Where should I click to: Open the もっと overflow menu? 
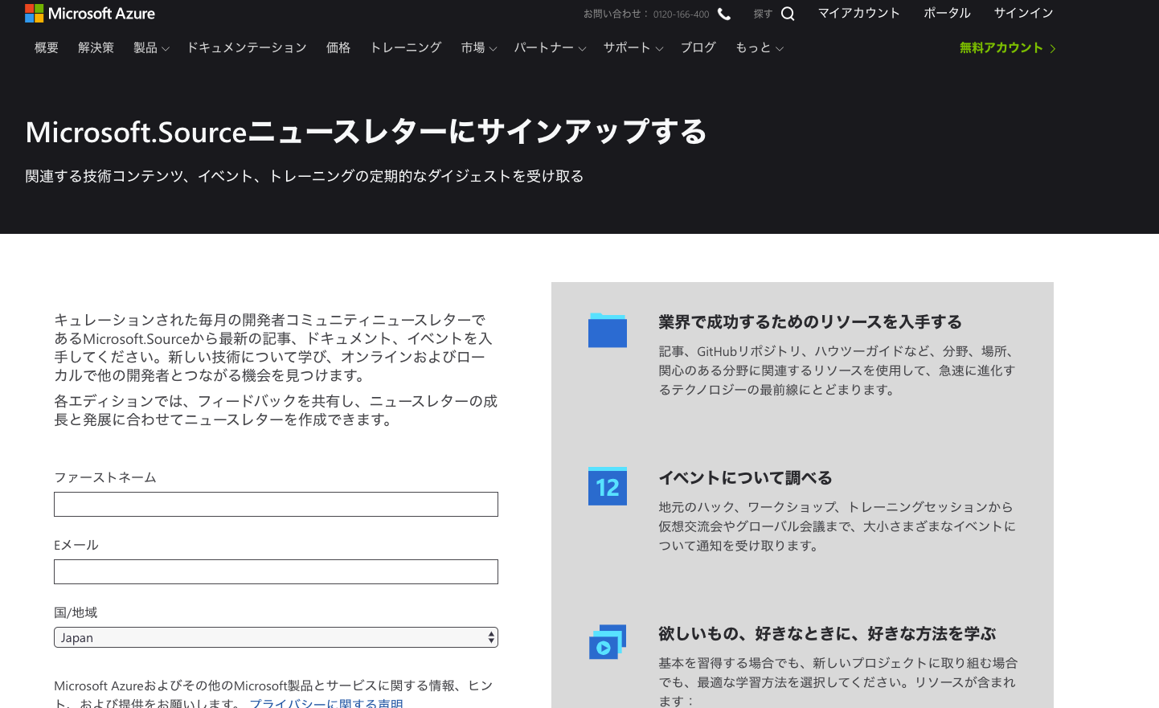(759, 48)
